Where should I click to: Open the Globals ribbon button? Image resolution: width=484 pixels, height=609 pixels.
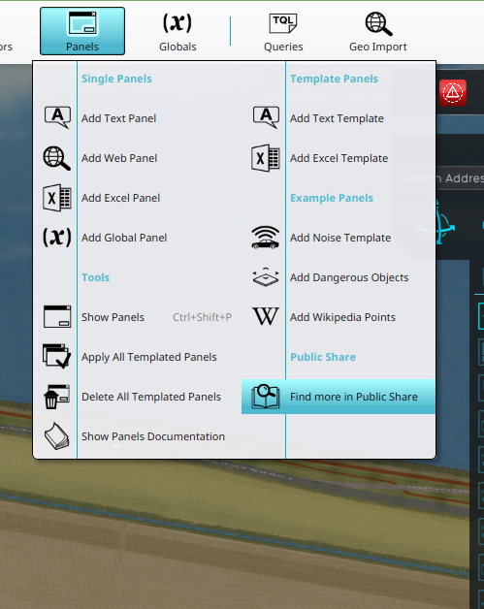tap(177, 31)
